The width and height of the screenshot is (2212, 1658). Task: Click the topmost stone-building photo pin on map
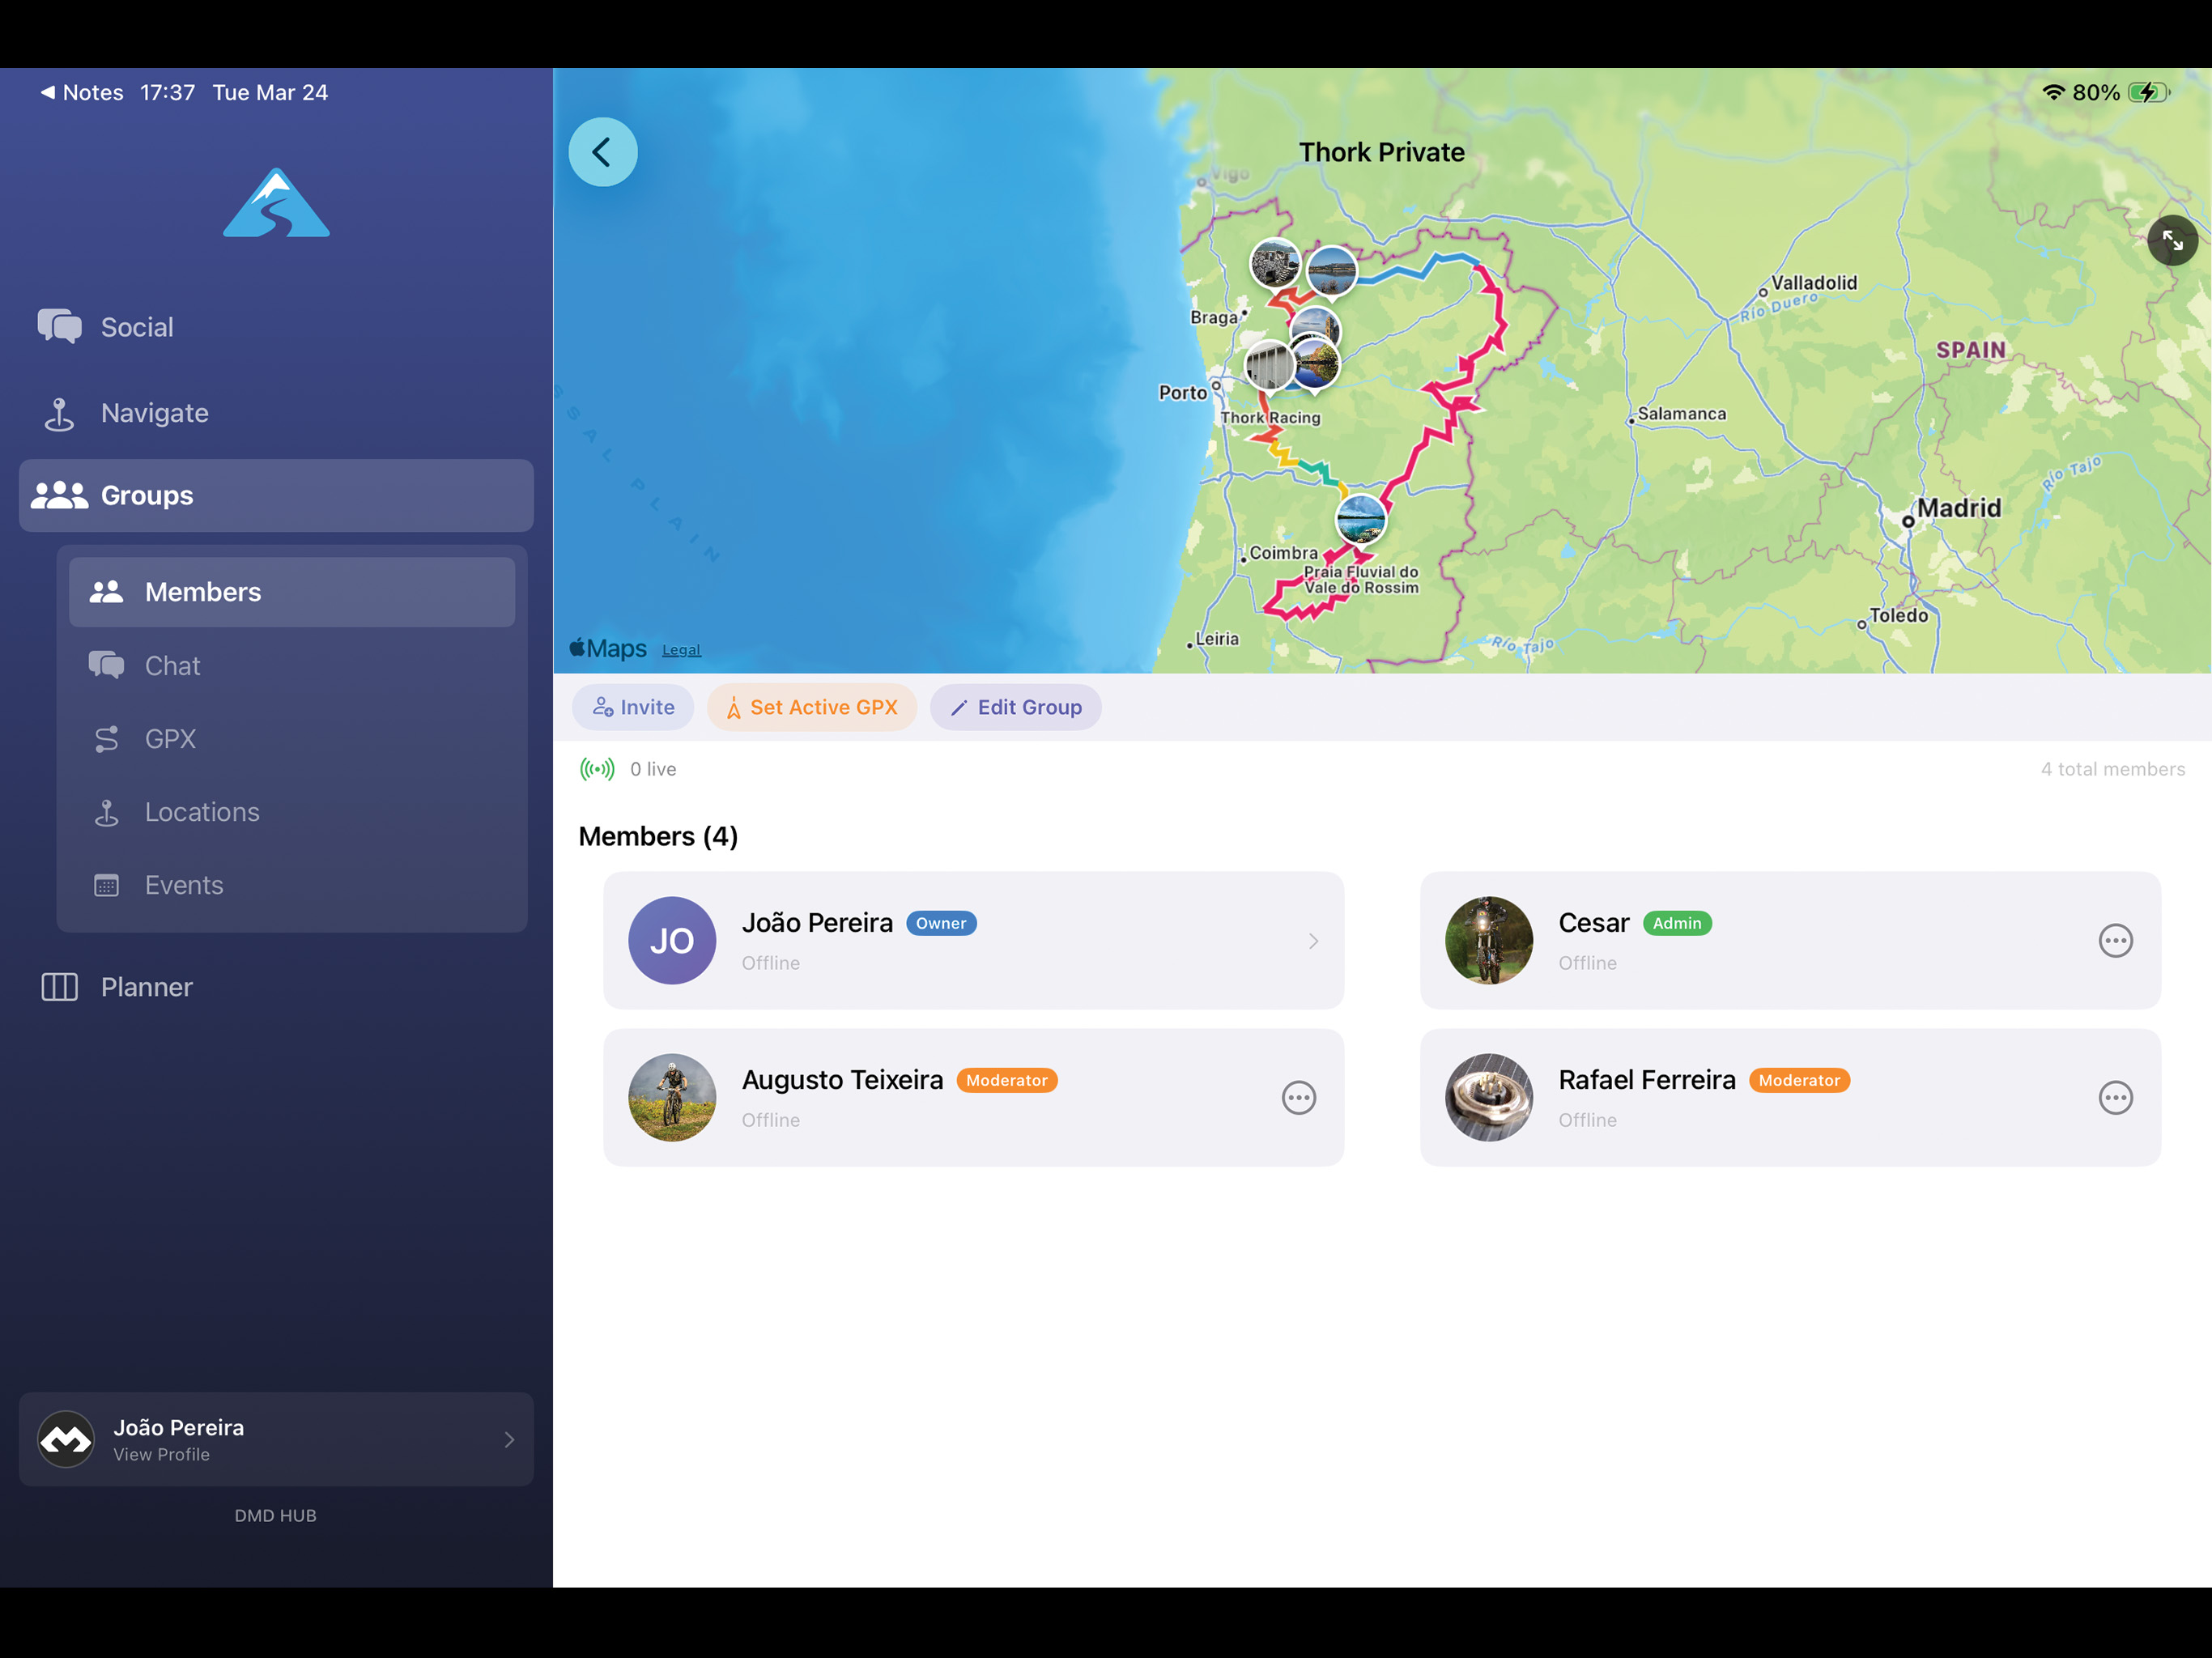pos(1275,264)
